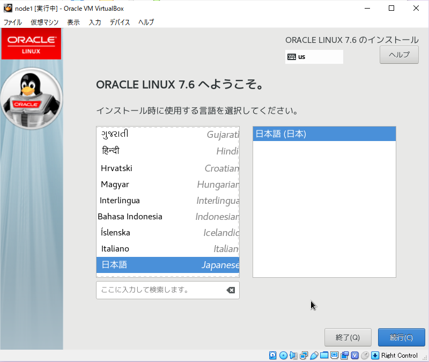Click the network adapter status icon
Image resolution: width=429 pixels, height=362 pixels.
(x=304, y=355)
